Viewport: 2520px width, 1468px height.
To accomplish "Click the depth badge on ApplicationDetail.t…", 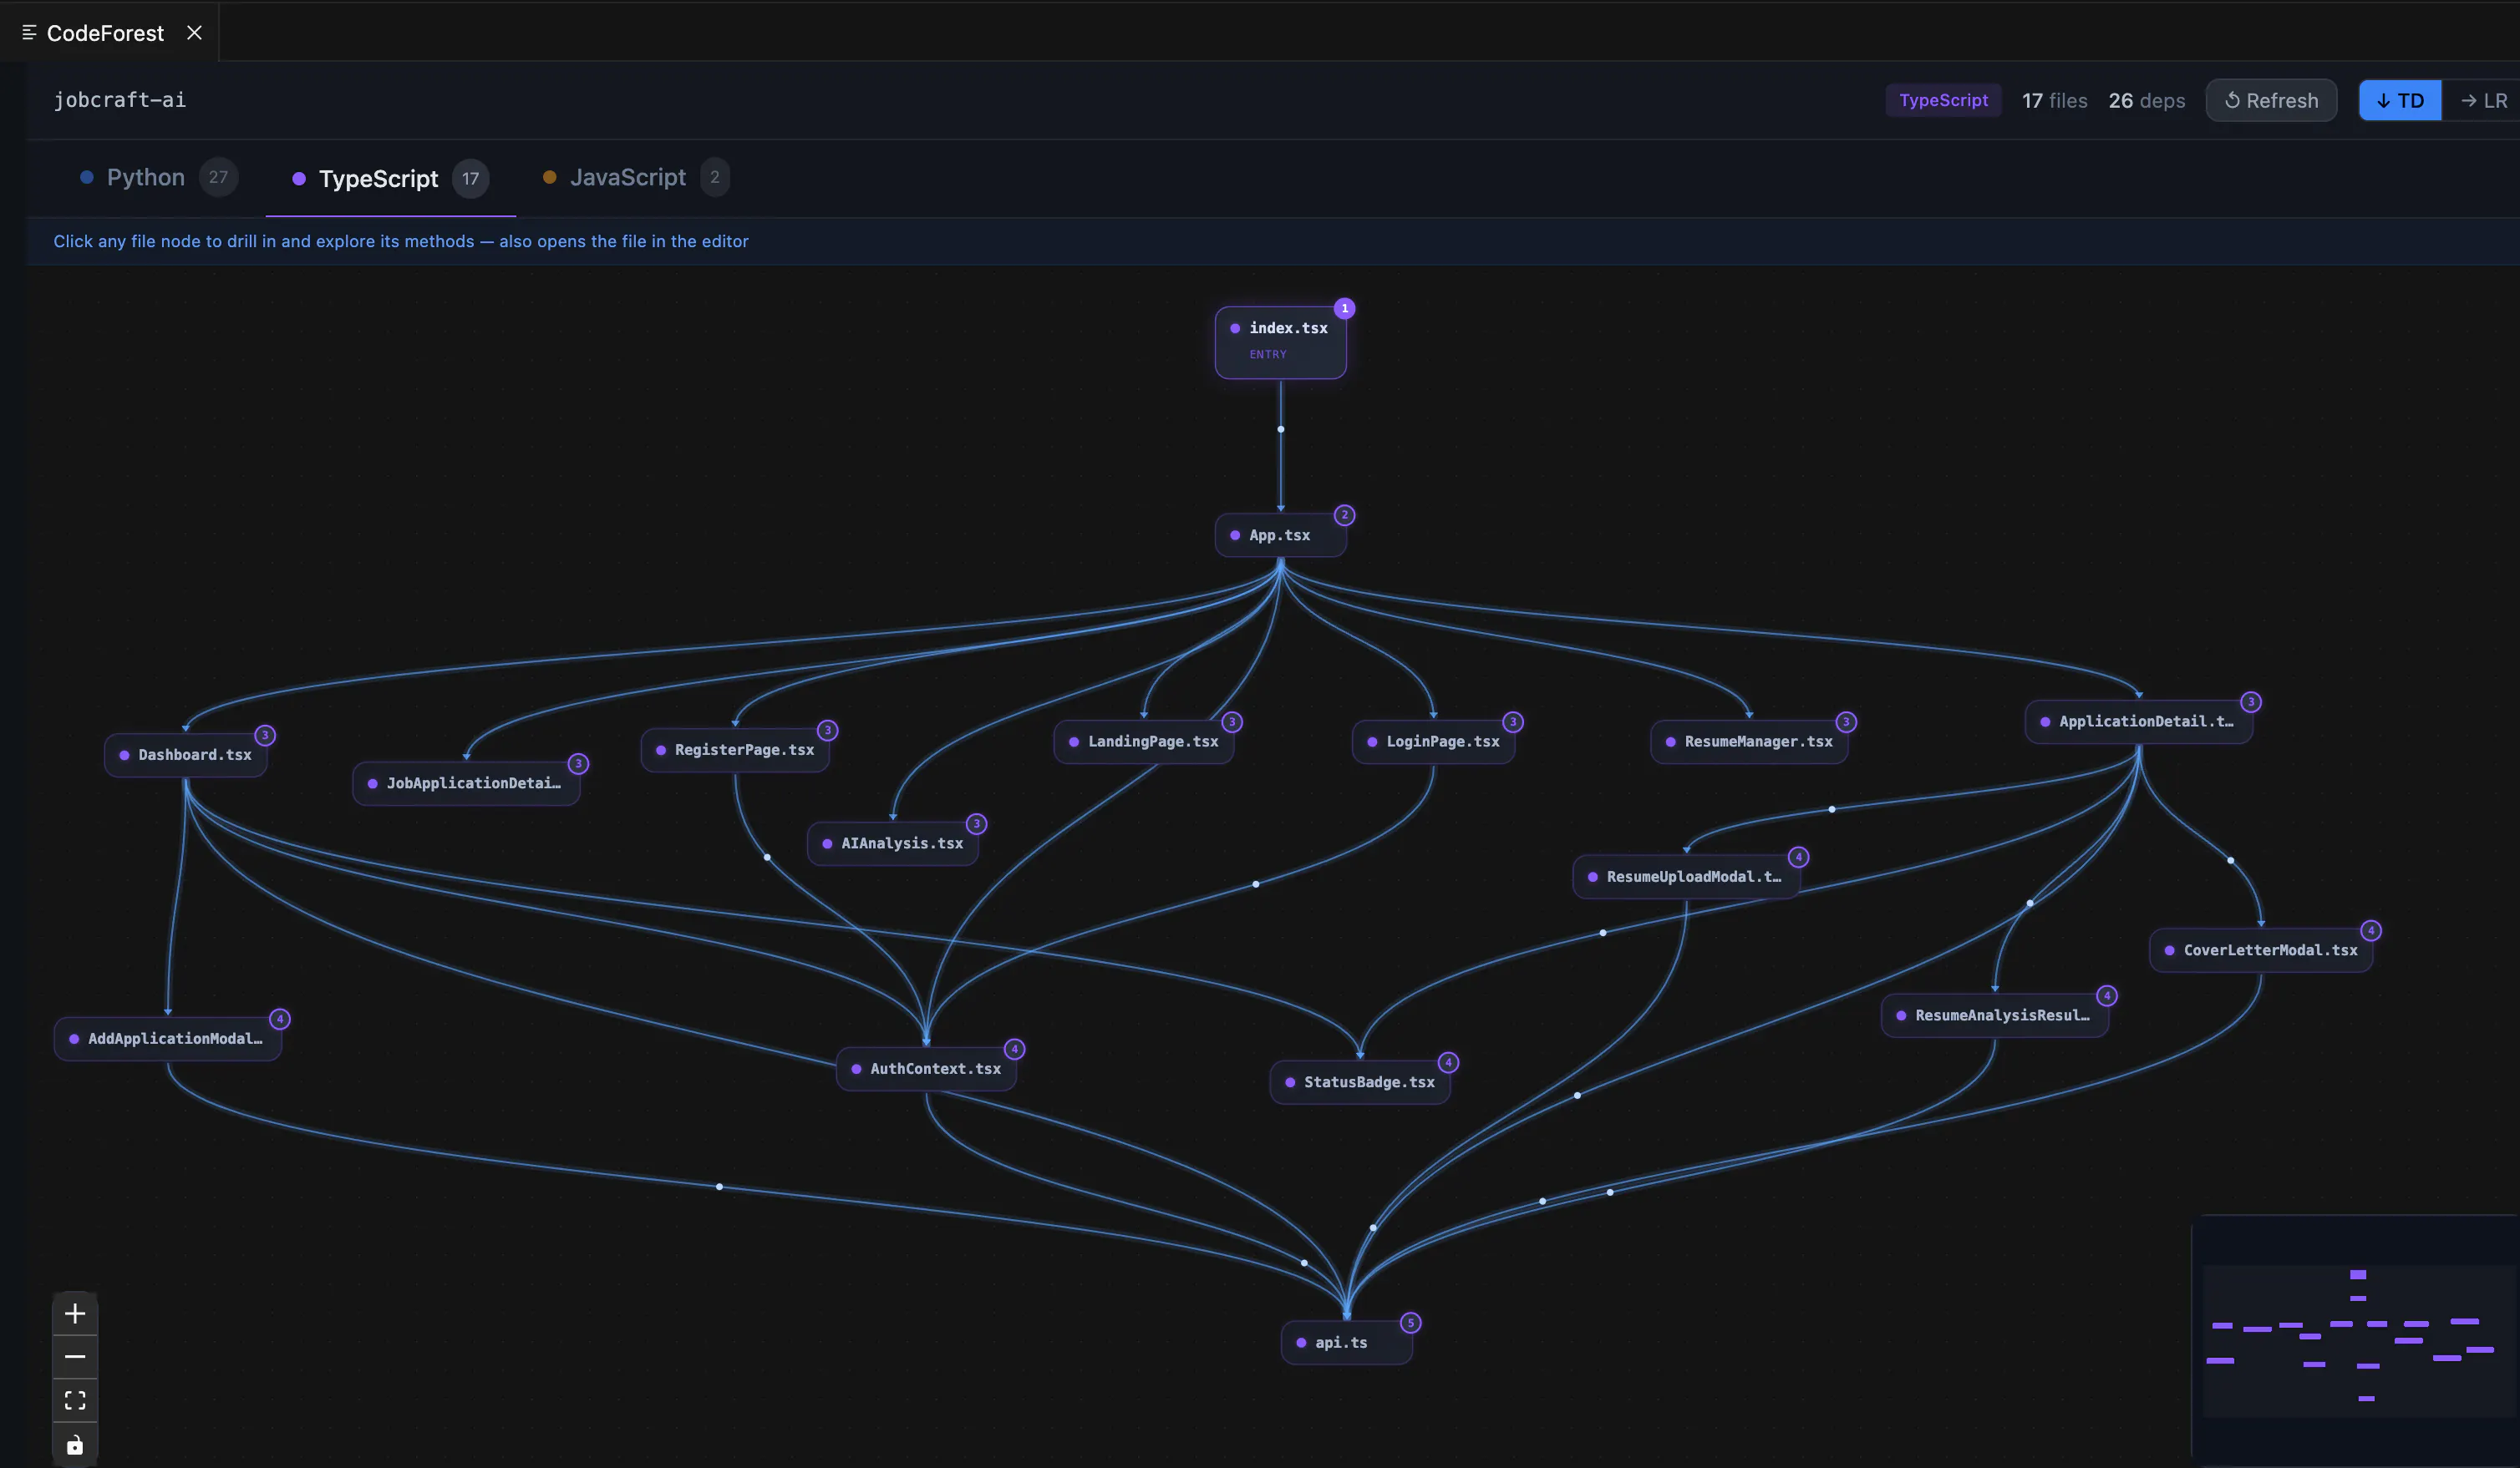I will tap(2251, 701).
